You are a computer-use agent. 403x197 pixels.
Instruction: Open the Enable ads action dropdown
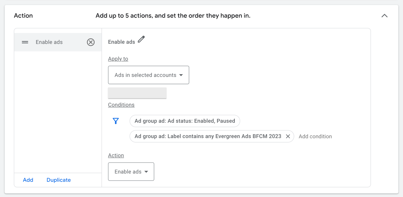pos(131,172)
